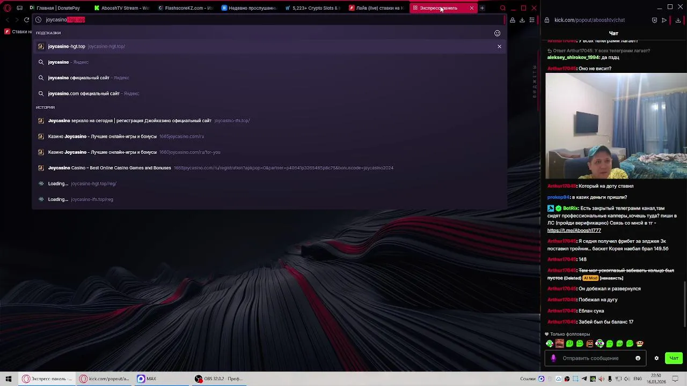Insert the face photo emote in quick row
The height and width of the screenshot is (386, 687).
pos(559,344)
